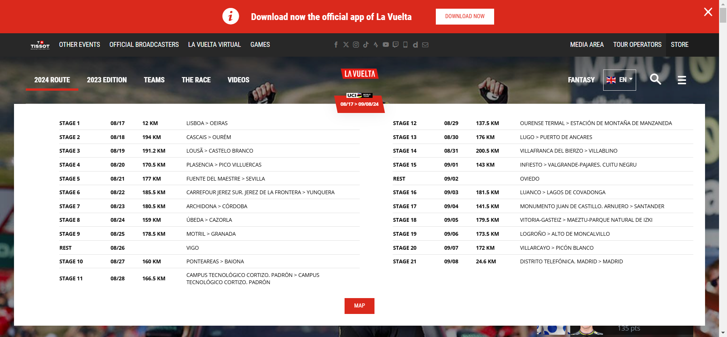Select the 2024 Route tab
This screenshot has width=727, height=337.
(x=52, y=80)
